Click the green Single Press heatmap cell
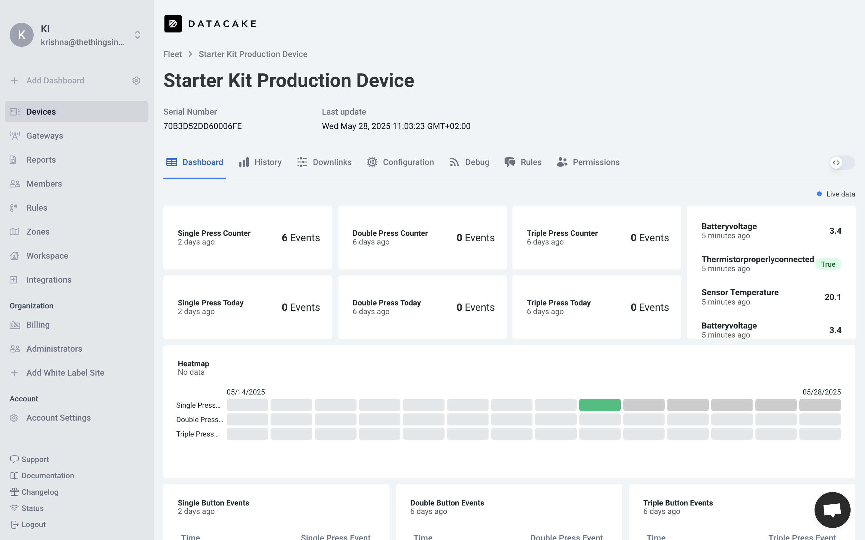Image resolution: width=865 pixels, height=540 pixels. click(x=599, y=405)
